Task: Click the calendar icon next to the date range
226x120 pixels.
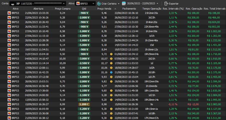Action: click(x=124, y=4)
